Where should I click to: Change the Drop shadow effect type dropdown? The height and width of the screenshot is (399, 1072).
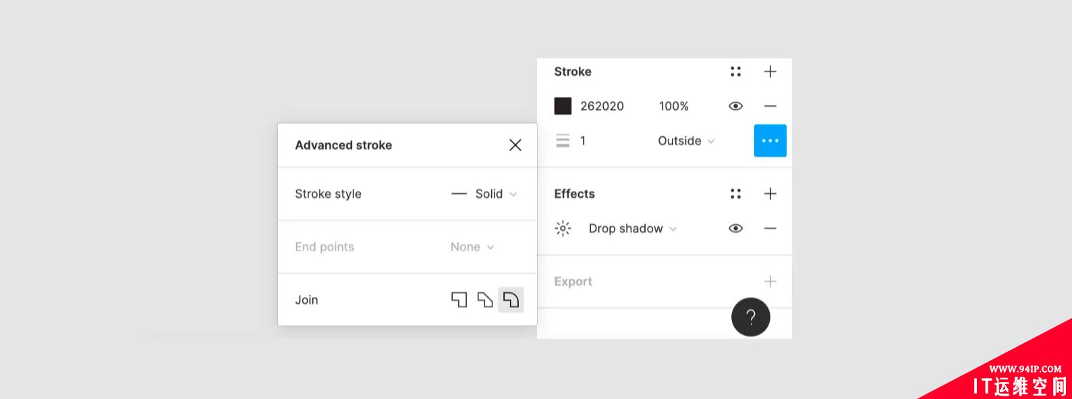click(x=632, y=228)
